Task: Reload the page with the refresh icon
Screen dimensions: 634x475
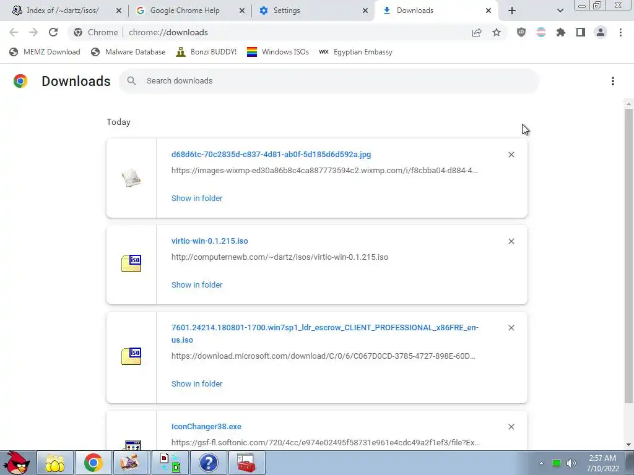Action: (53, 32)
